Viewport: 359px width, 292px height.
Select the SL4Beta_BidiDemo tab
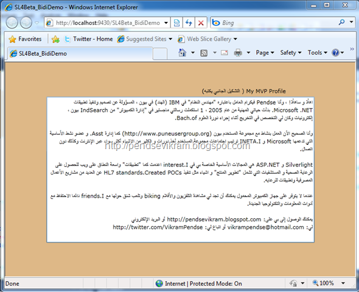pos(80,54)
